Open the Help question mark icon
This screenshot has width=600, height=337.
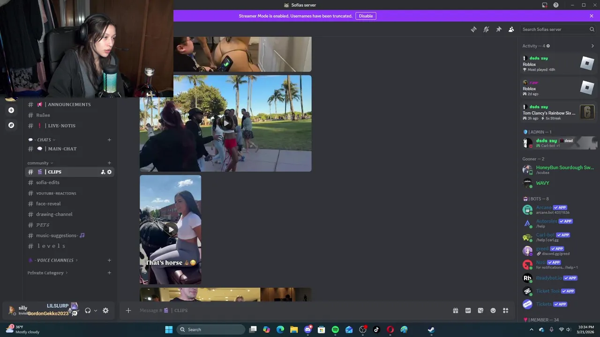pyautogui.click(x=556, y=5)
